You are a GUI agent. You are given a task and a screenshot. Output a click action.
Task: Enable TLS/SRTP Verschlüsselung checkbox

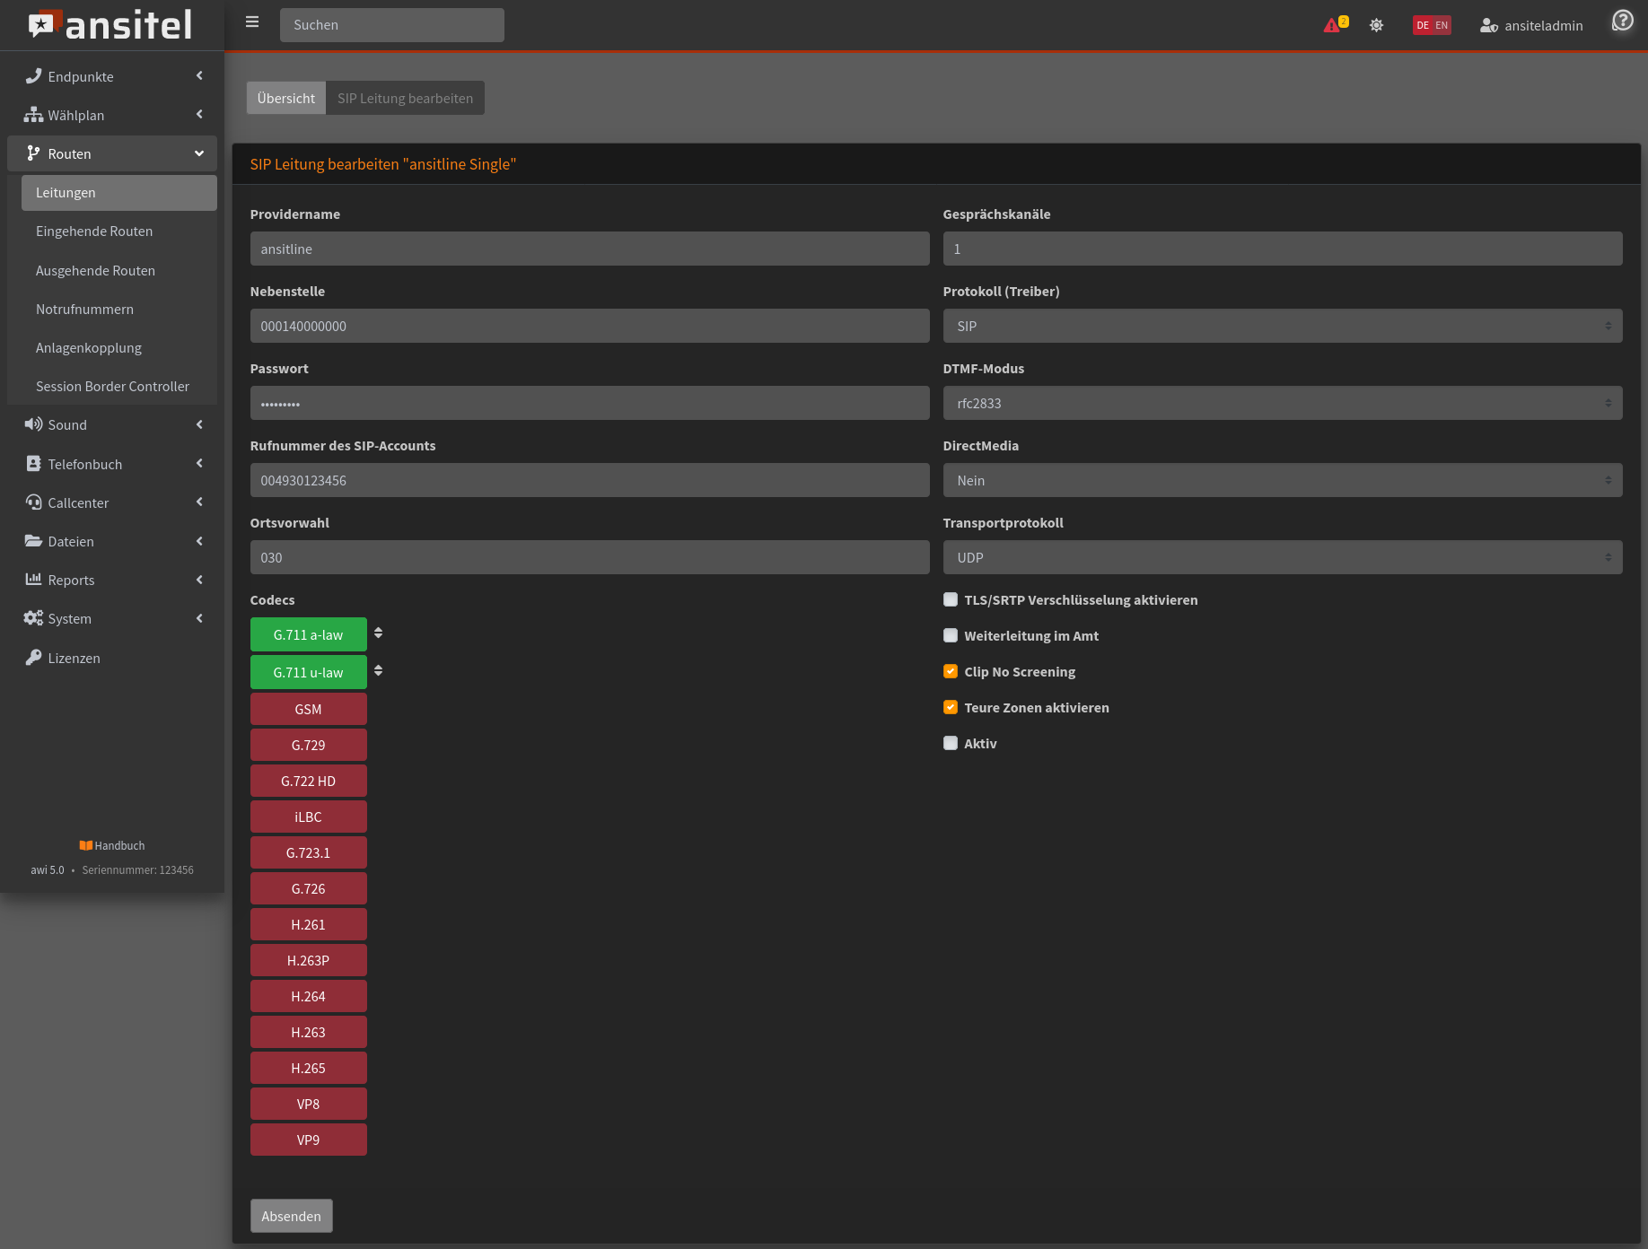coord(951,599)
